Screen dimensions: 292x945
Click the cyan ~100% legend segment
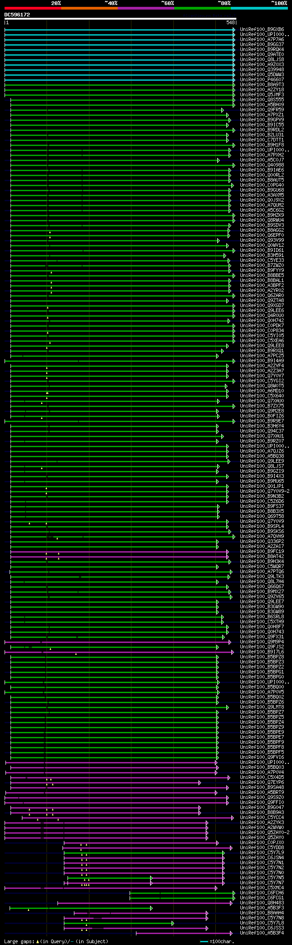[x=259, y=8]
